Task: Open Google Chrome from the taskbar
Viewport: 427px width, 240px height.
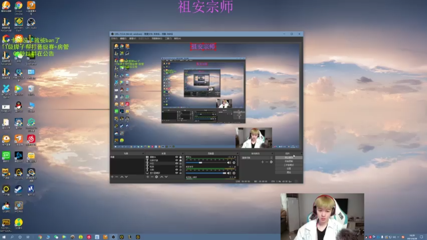Action: point(40,237)
